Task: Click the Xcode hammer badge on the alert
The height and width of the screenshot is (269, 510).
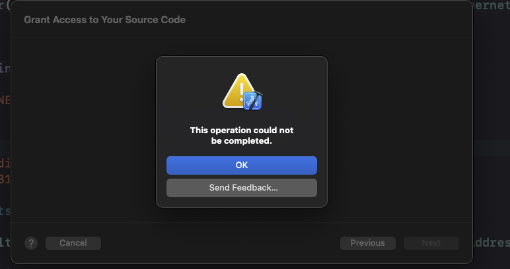Action: [x=253, y=100]
